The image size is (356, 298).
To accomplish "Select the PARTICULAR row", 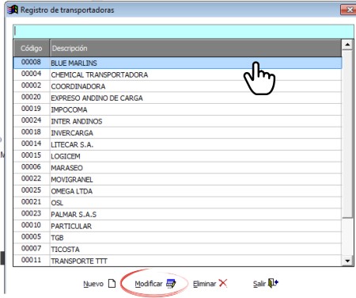I will (177, 226).
